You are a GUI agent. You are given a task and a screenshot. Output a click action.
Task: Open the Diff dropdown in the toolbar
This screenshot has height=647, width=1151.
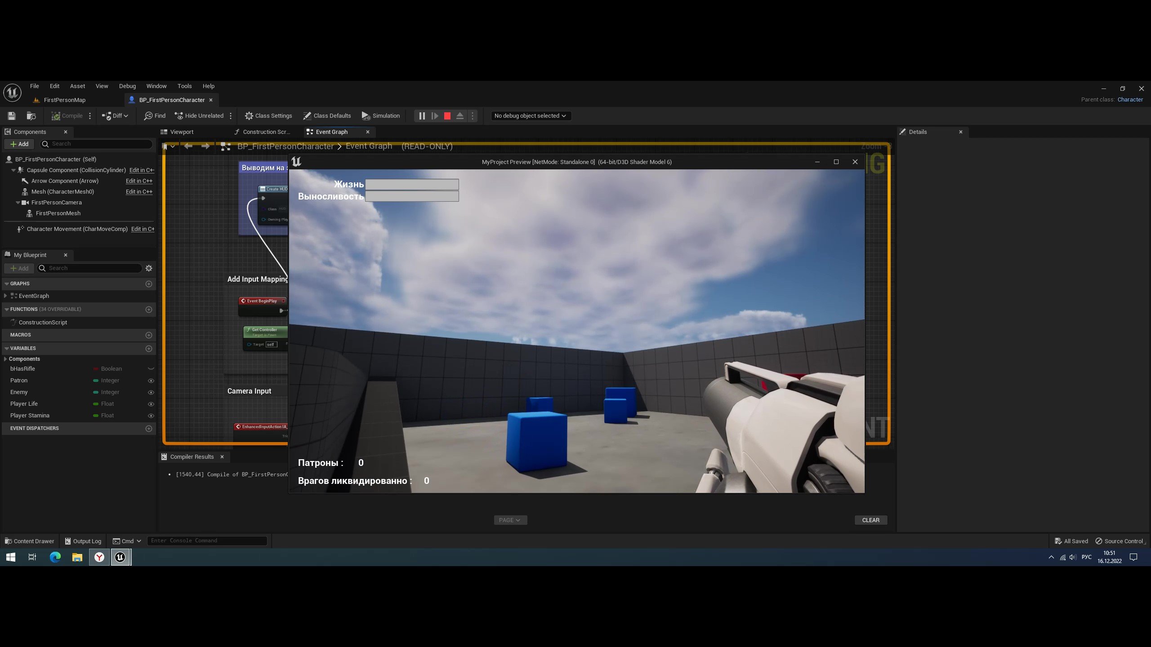coord(115,115)
